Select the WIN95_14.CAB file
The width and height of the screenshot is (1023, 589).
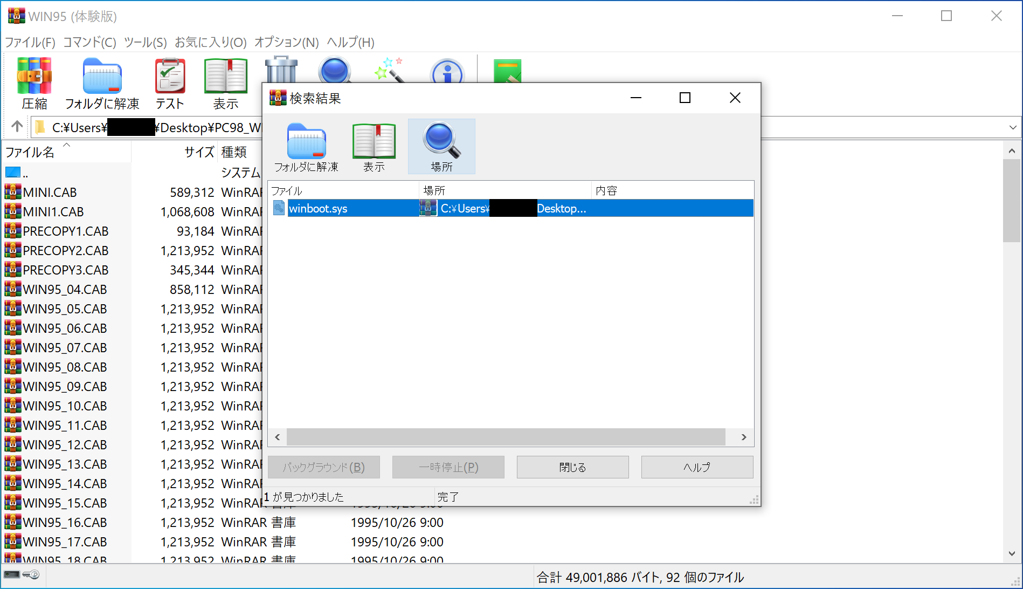[132, 483]
